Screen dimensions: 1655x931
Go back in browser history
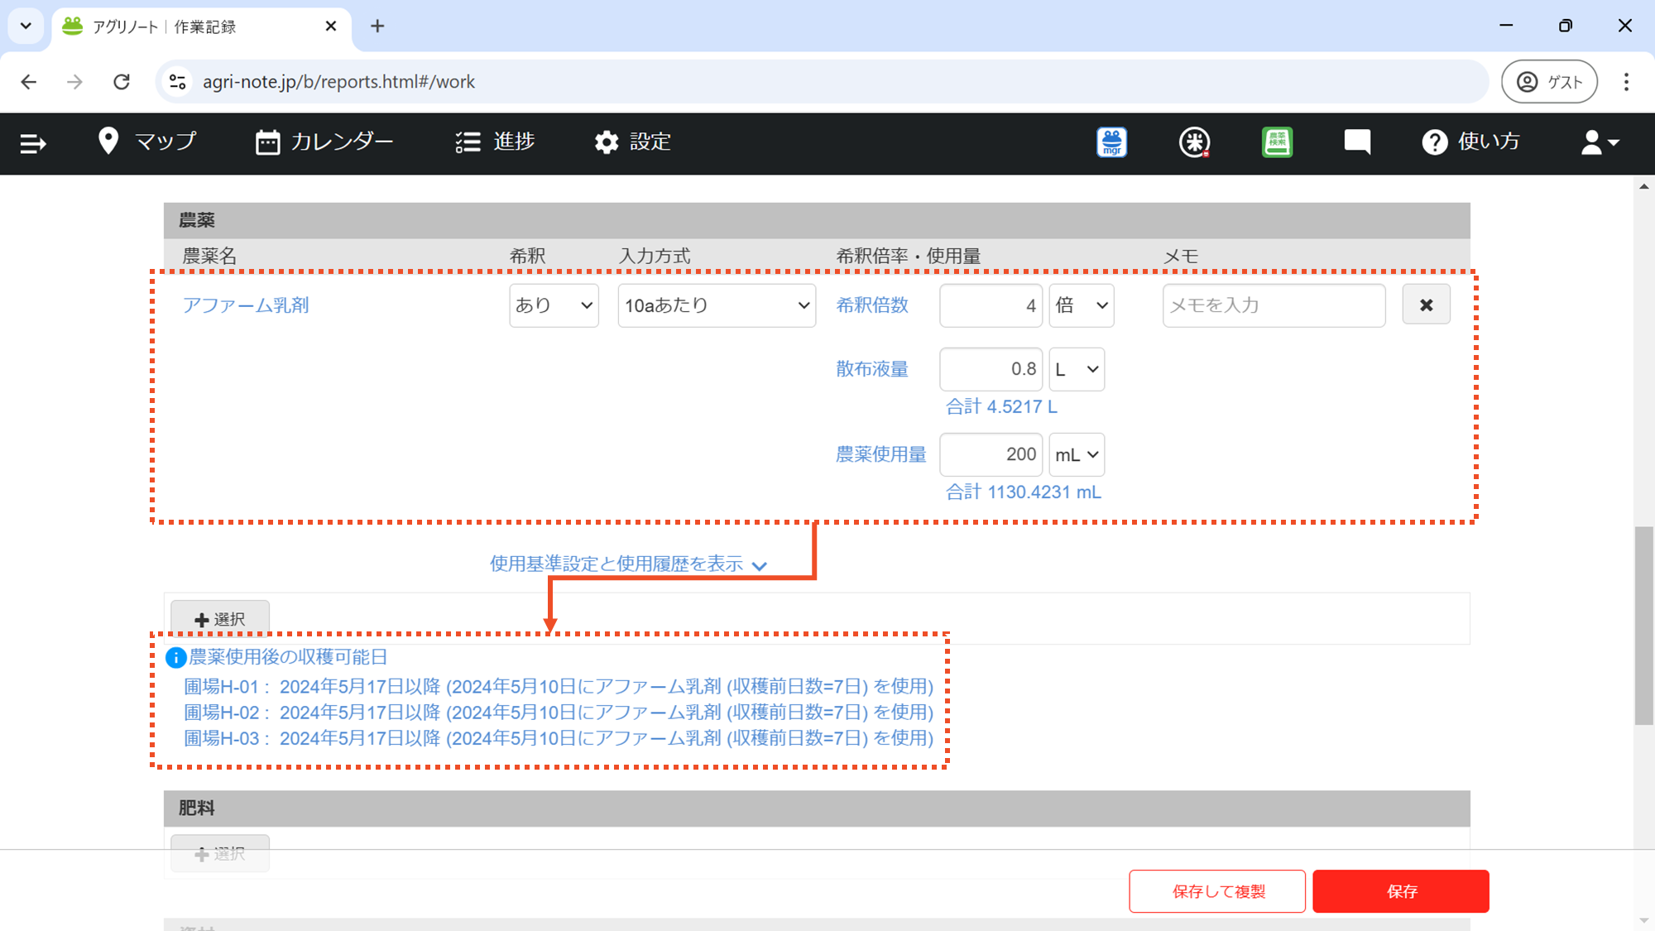(x=29, y=82)
